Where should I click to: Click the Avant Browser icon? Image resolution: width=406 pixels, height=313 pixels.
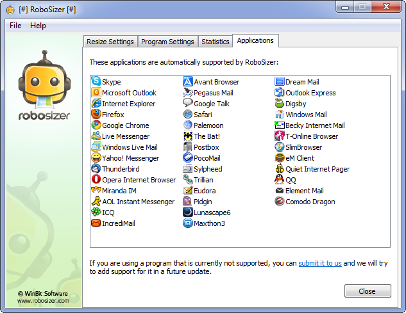tap(188, 82)
